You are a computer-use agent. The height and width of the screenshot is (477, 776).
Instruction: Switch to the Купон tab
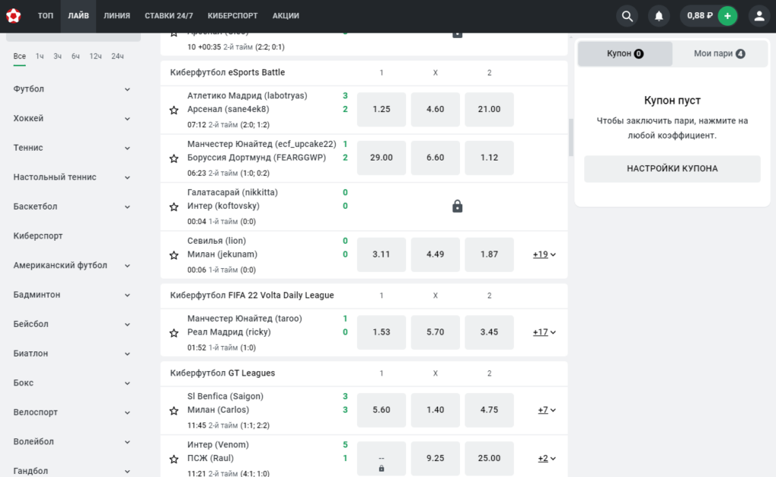[x=625, y=54]
